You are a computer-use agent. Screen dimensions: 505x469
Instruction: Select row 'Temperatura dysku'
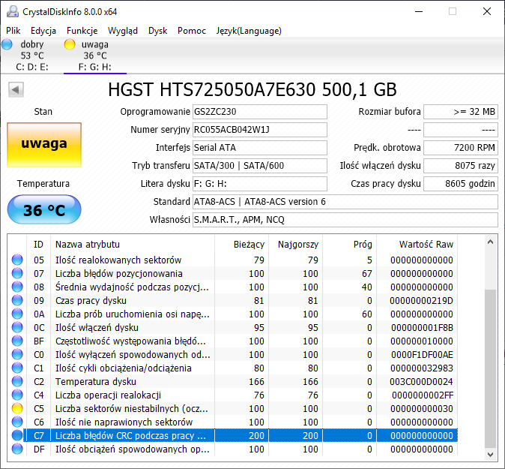[232, 382]
